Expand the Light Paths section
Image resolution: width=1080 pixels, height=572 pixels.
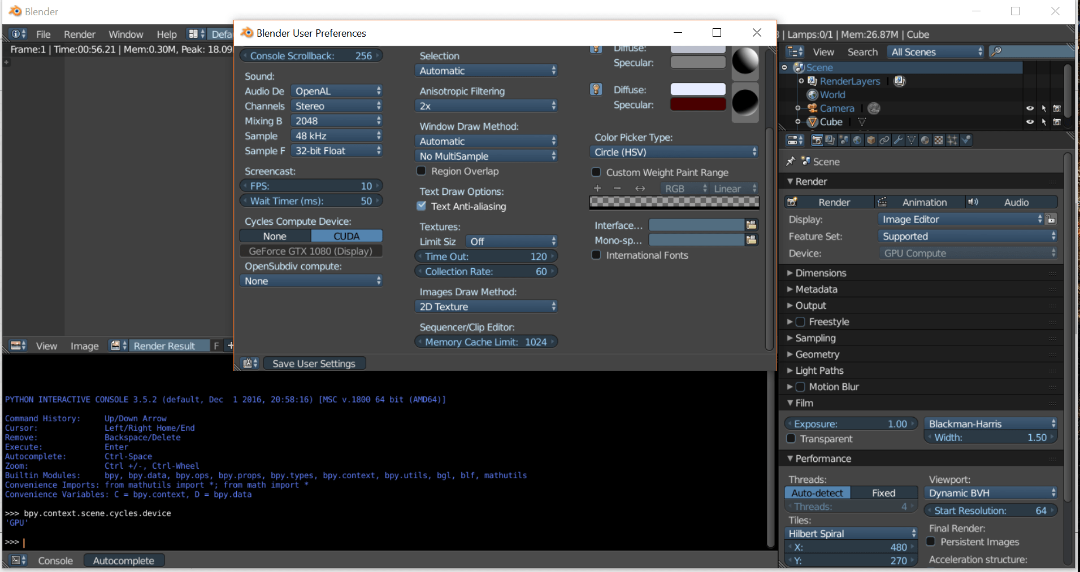pyautogui.click(x=820, y=370)
